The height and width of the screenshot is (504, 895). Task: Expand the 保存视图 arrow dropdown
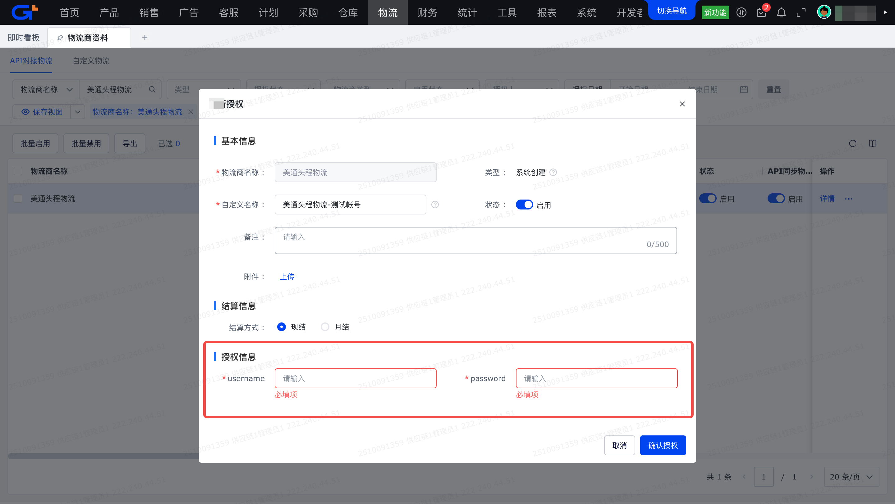tap(78, 112)
